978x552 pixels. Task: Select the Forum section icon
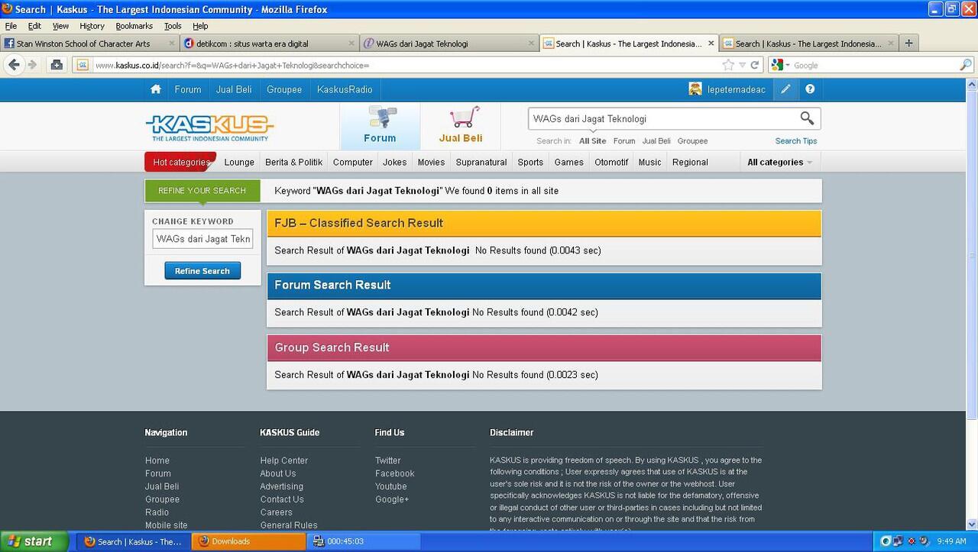[x=380, y=126]
